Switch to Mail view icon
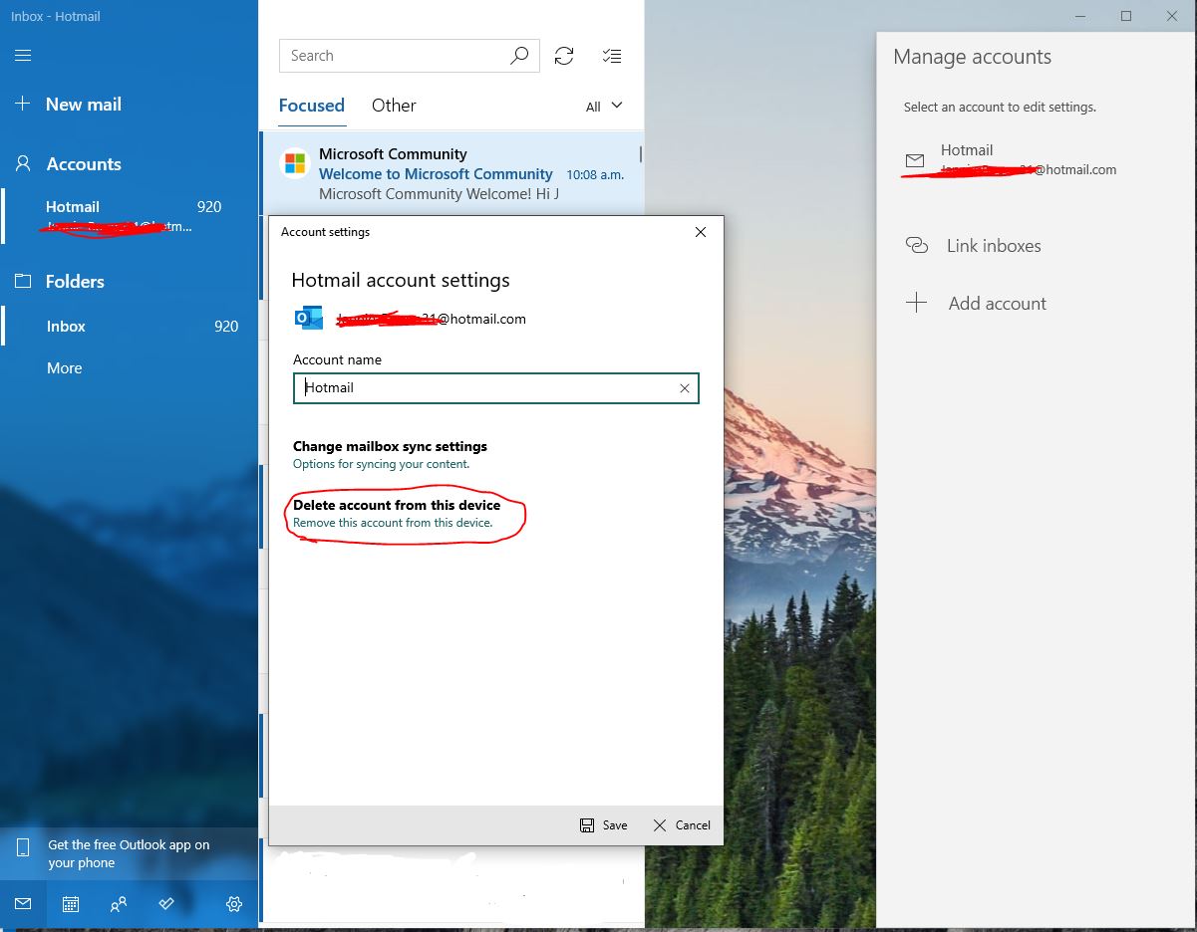The height and width of the screenshot is (932, 1197). [x=23, y=904]
